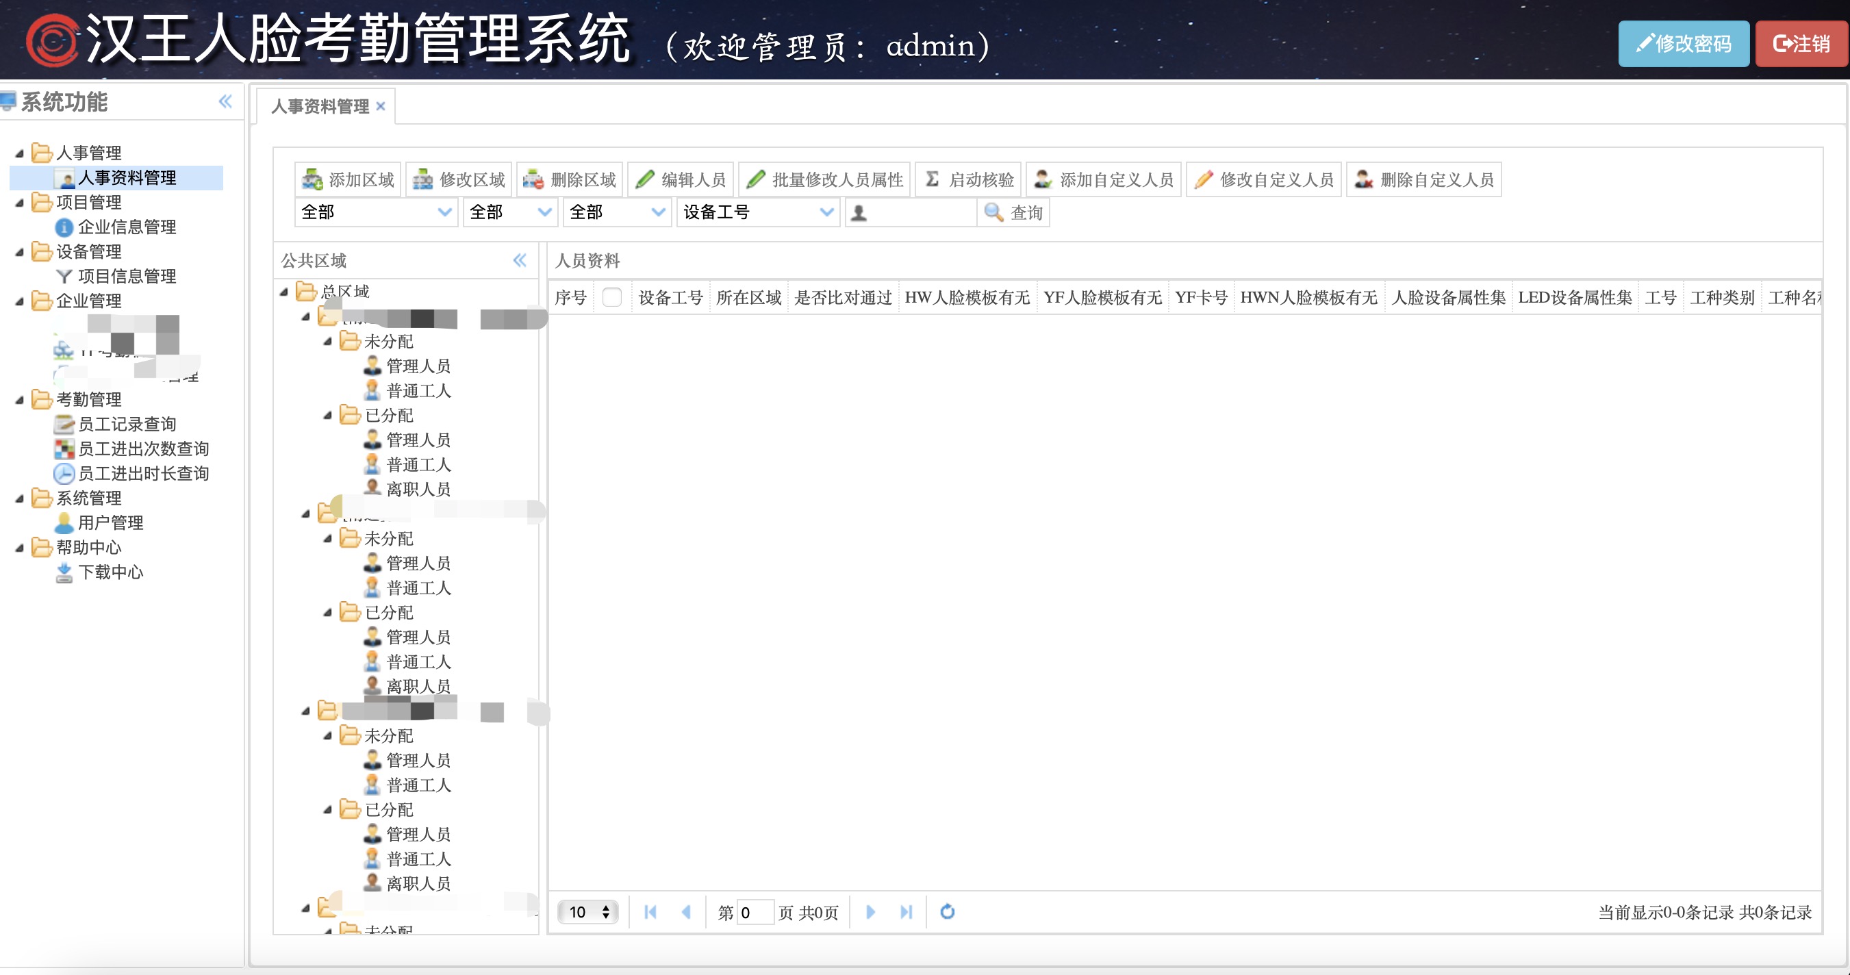Click the 启动核验 sigma icon

click(932, 179)
